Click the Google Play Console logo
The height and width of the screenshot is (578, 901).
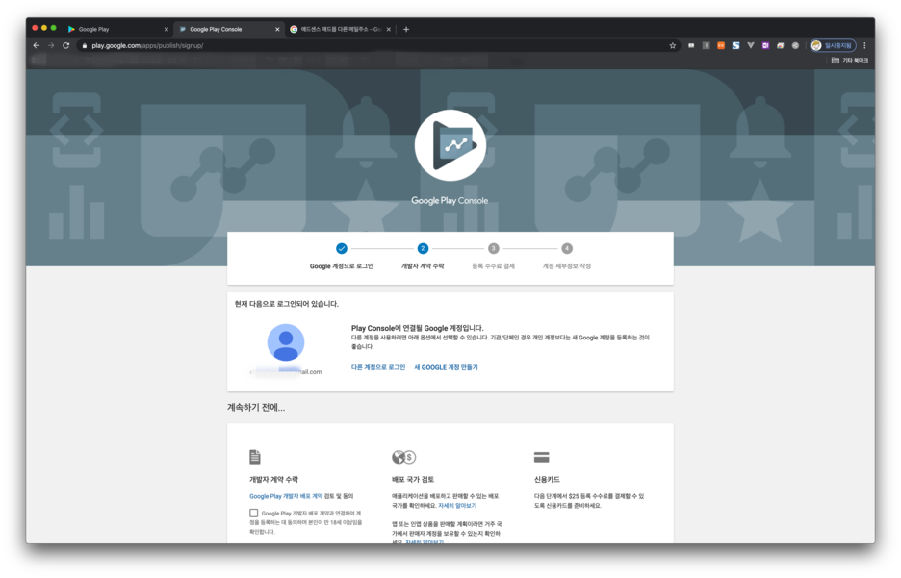click(x=450, y=145)
